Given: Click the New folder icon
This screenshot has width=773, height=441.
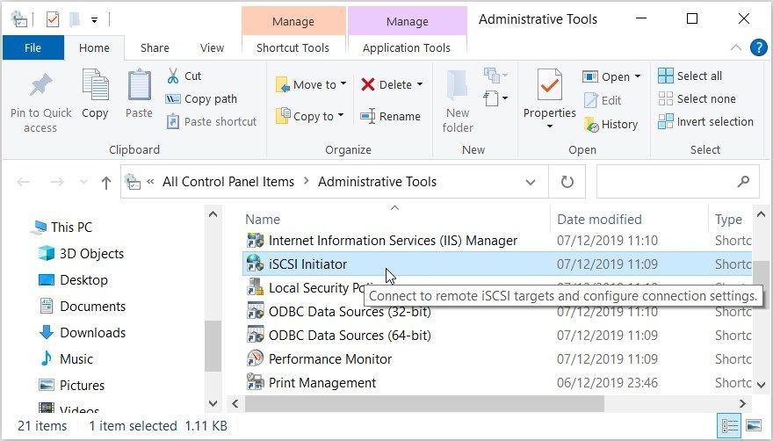Looking at the screenshot, I should [458, 86].
